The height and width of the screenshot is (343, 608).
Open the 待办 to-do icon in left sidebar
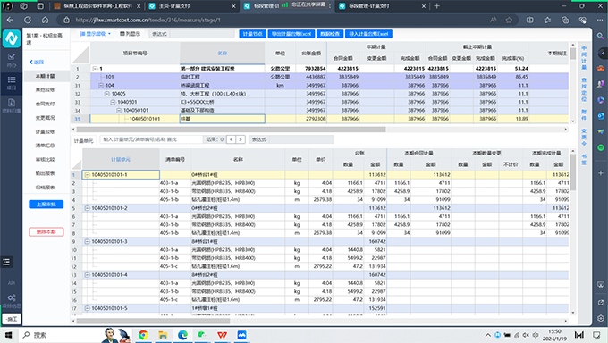(x=12, y=60)
